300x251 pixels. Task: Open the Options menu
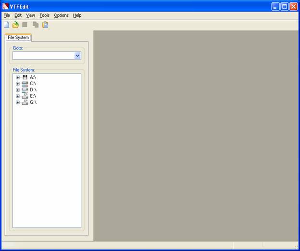61,15
